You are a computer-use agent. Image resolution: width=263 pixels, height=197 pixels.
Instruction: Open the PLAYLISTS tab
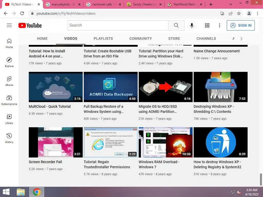click(103, 38)
